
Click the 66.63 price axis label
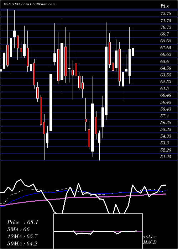coord(166,54)
